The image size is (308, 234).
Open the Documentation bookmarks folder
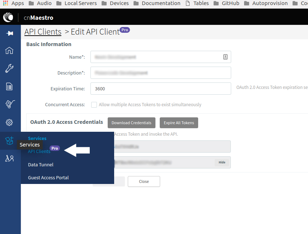pyautogui.click(x=157, y=3)
